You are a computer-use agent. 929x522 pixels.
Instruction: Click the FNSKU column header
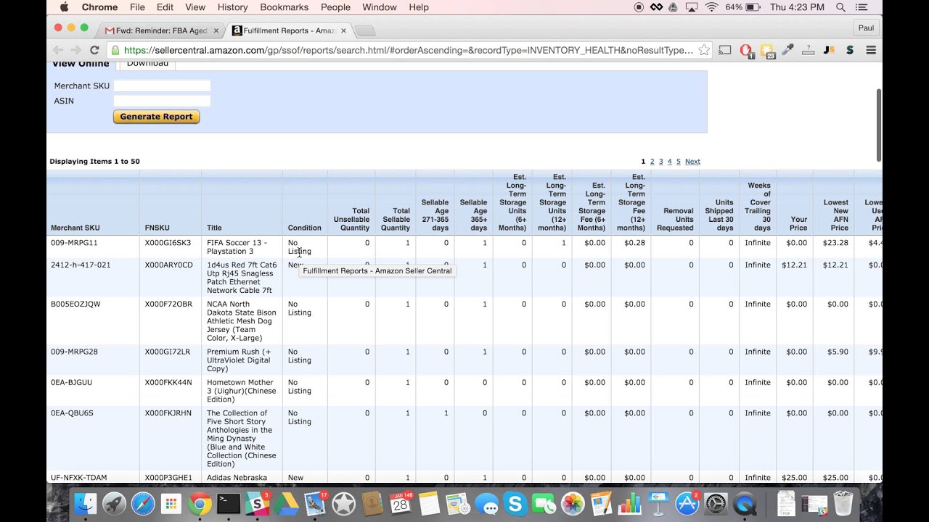(157, 228)
